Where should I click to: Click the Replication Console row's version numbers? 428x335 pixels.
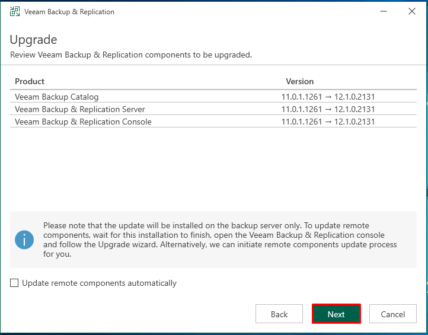click(x=328, y=122)
